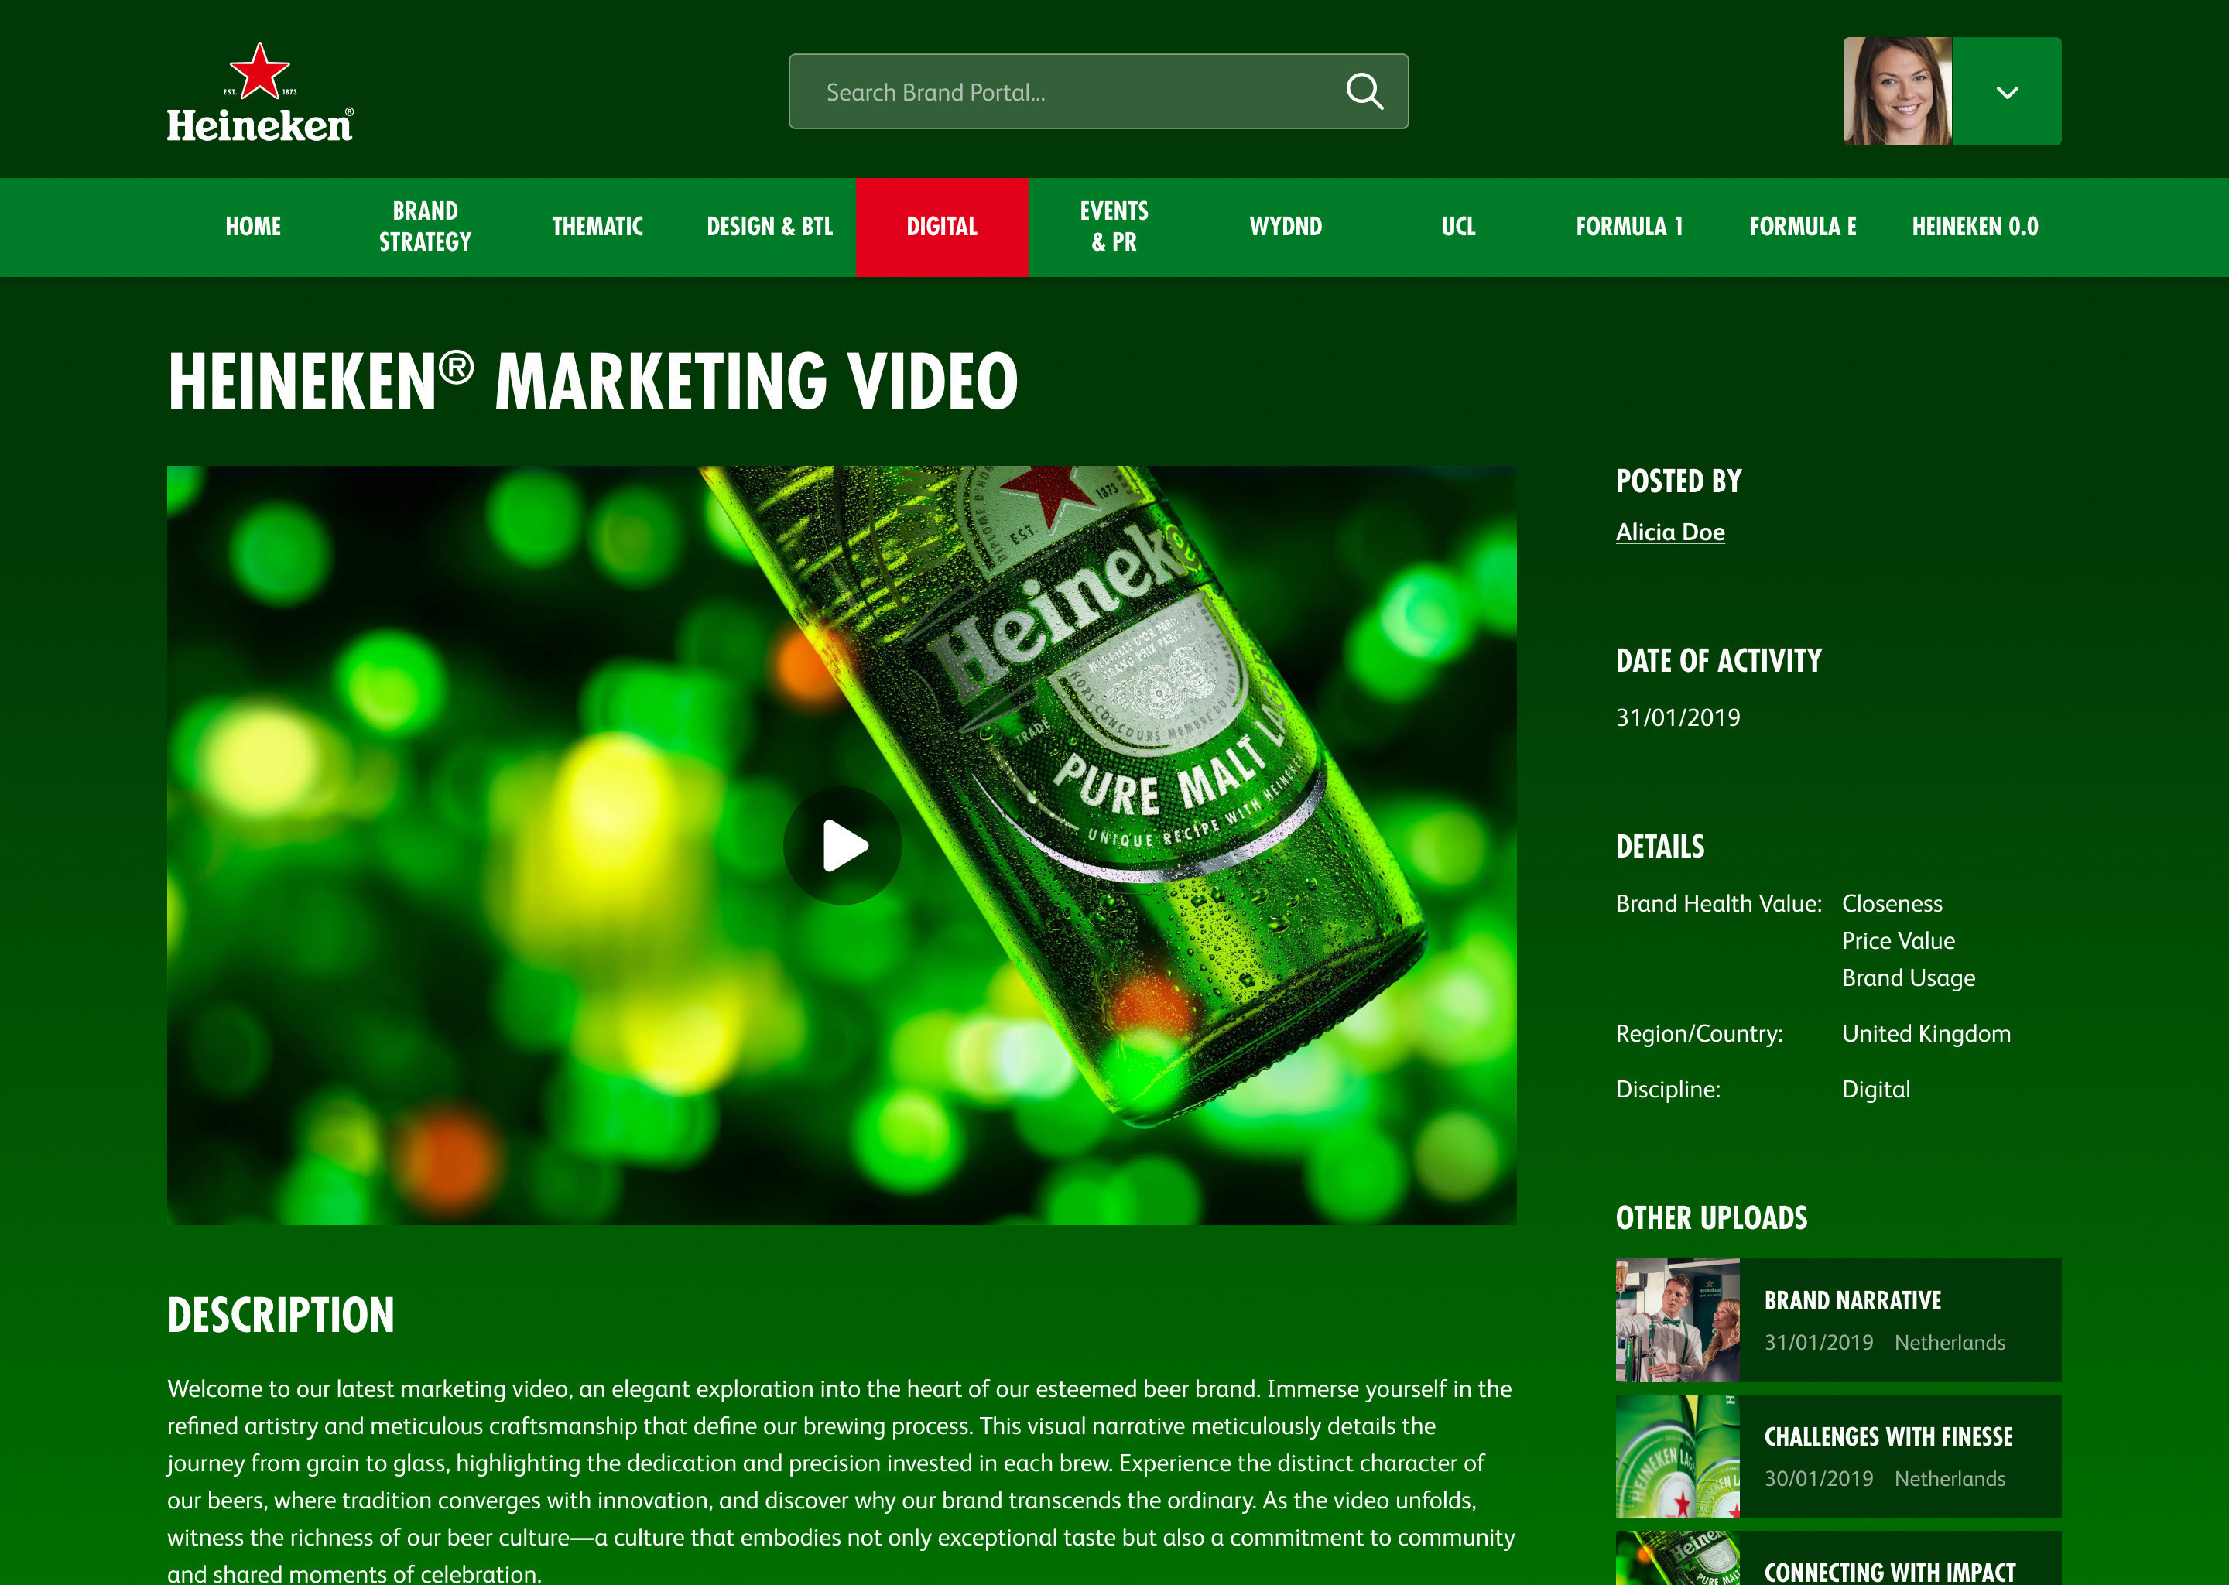
Task: Click the user profile avatar picture
Action: [1899, 90]
